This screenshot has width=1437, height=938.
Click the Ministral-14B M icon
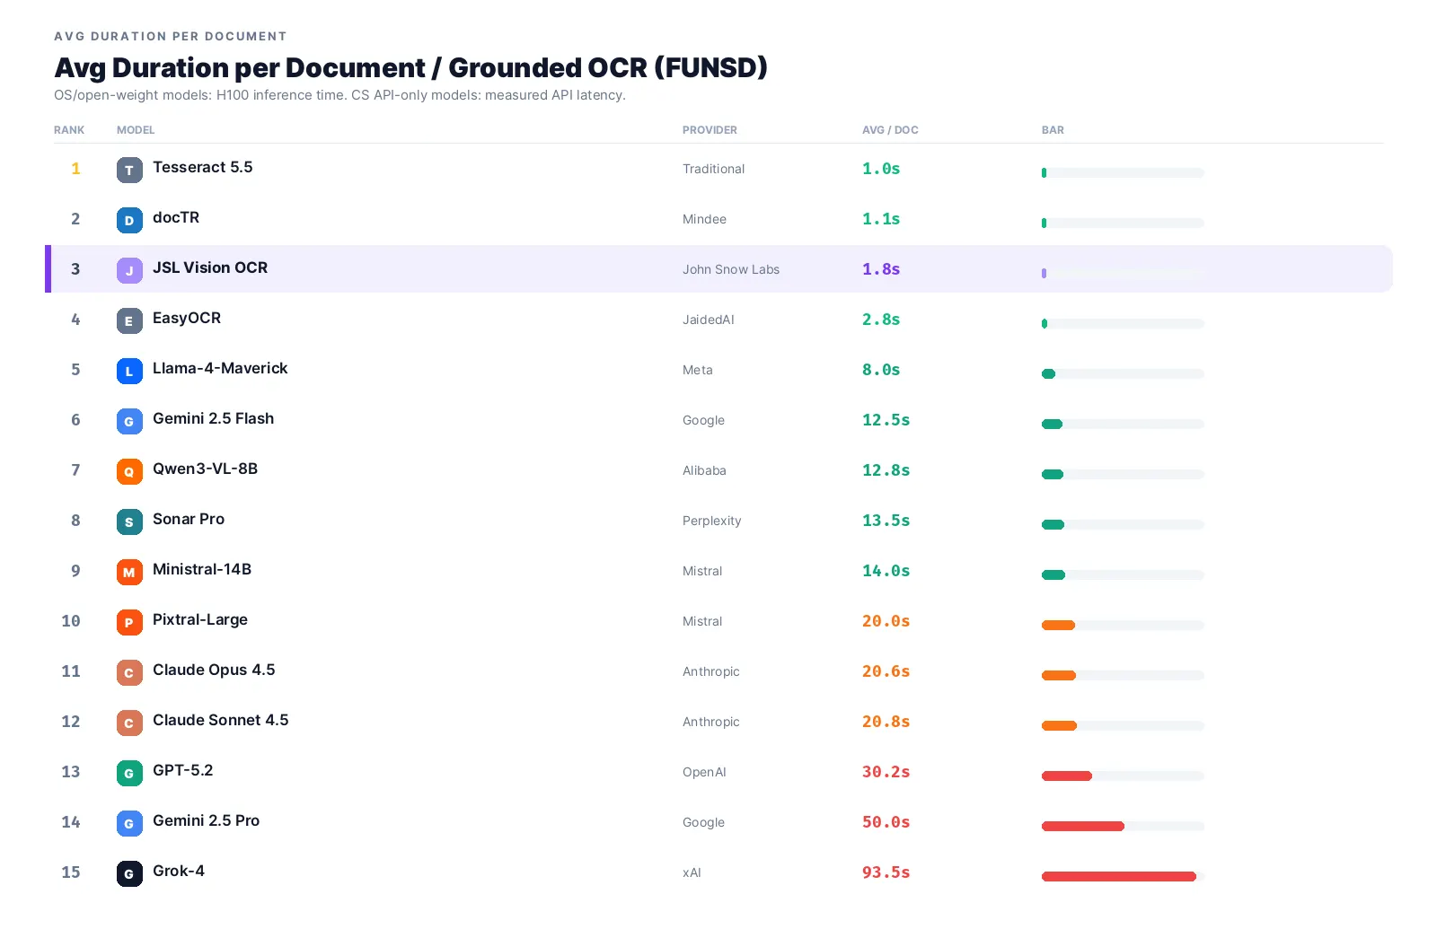point(129,572)
